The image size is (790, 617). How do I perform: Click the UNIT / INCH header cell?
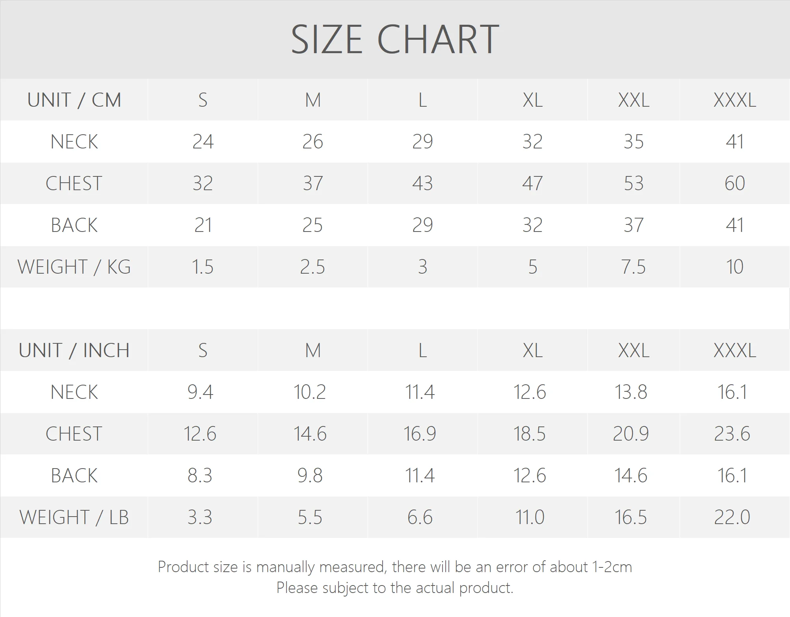point(74,350)
